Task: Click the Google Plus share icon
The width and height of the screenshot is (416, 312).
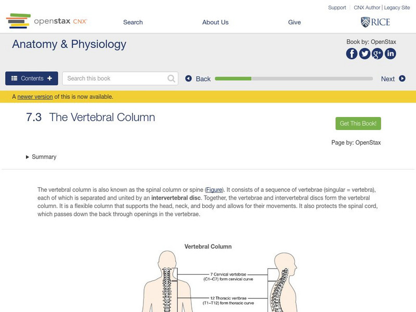Action: coord(378,54)
